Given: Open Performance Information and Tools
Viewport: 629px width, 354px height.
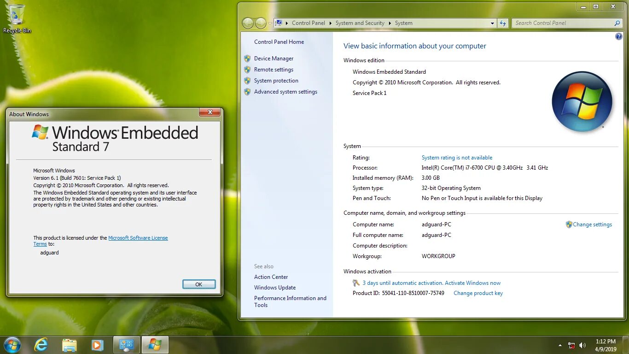Looking at the screenshot, I should point(290,301).
